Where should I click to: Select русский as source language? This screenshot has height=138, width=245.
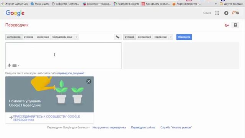click(x=29, y=37)
